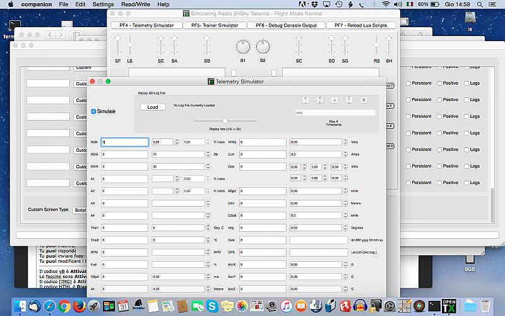
Task: Click the Load log file button
Action: pyautogui.click(x=153, y=107)
